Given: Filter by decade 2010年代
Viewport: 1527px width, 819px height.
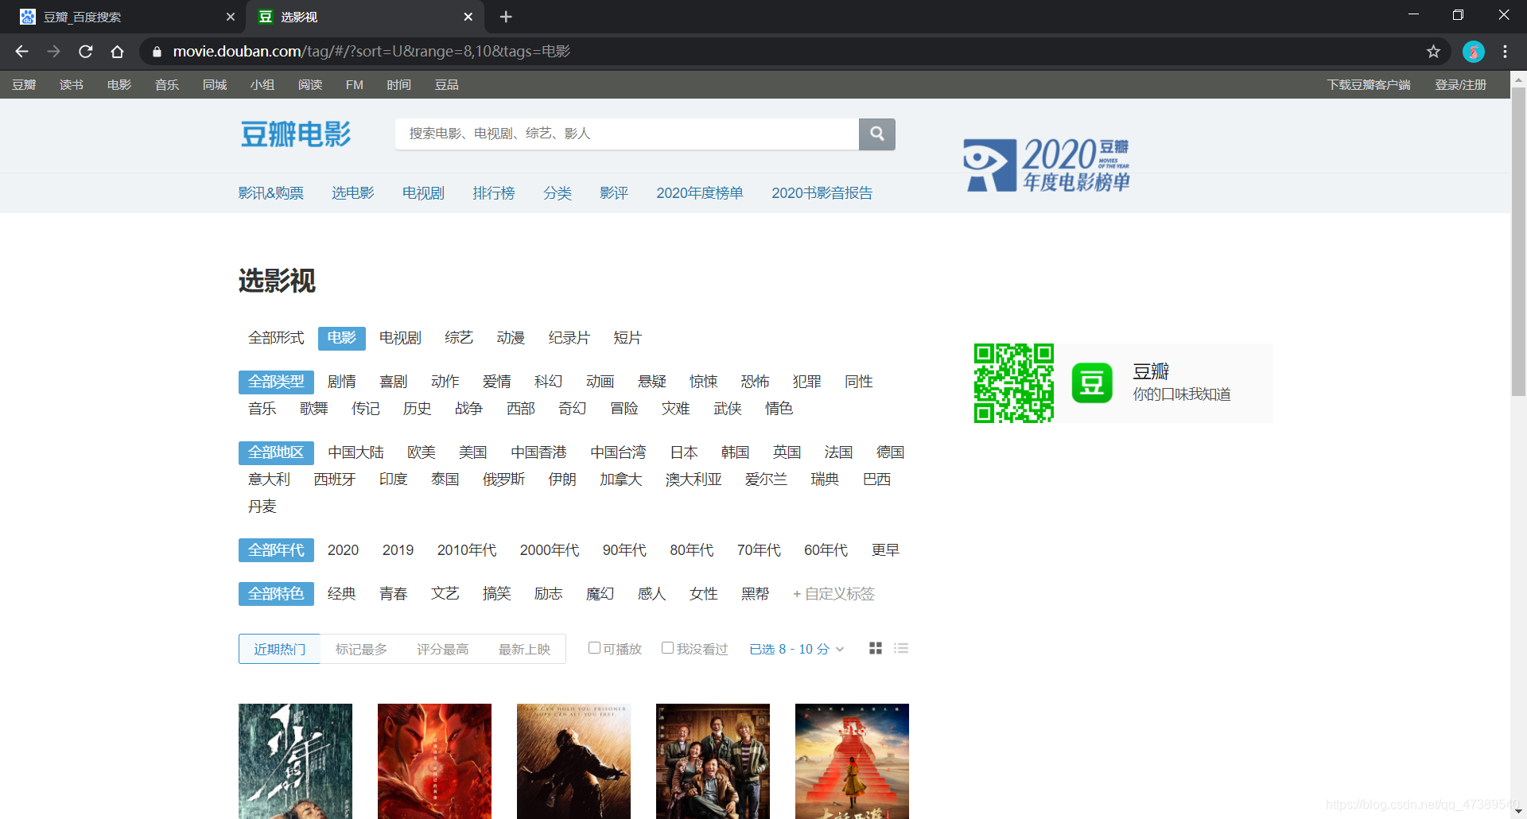Looking at the screenshot, I should [467, 550].
